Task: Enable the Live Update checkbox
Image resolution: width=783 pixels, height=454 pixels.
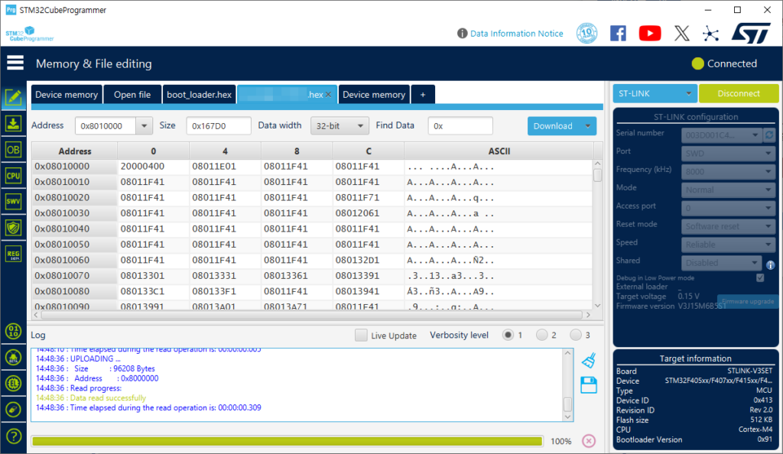Action: pos(361,336)
